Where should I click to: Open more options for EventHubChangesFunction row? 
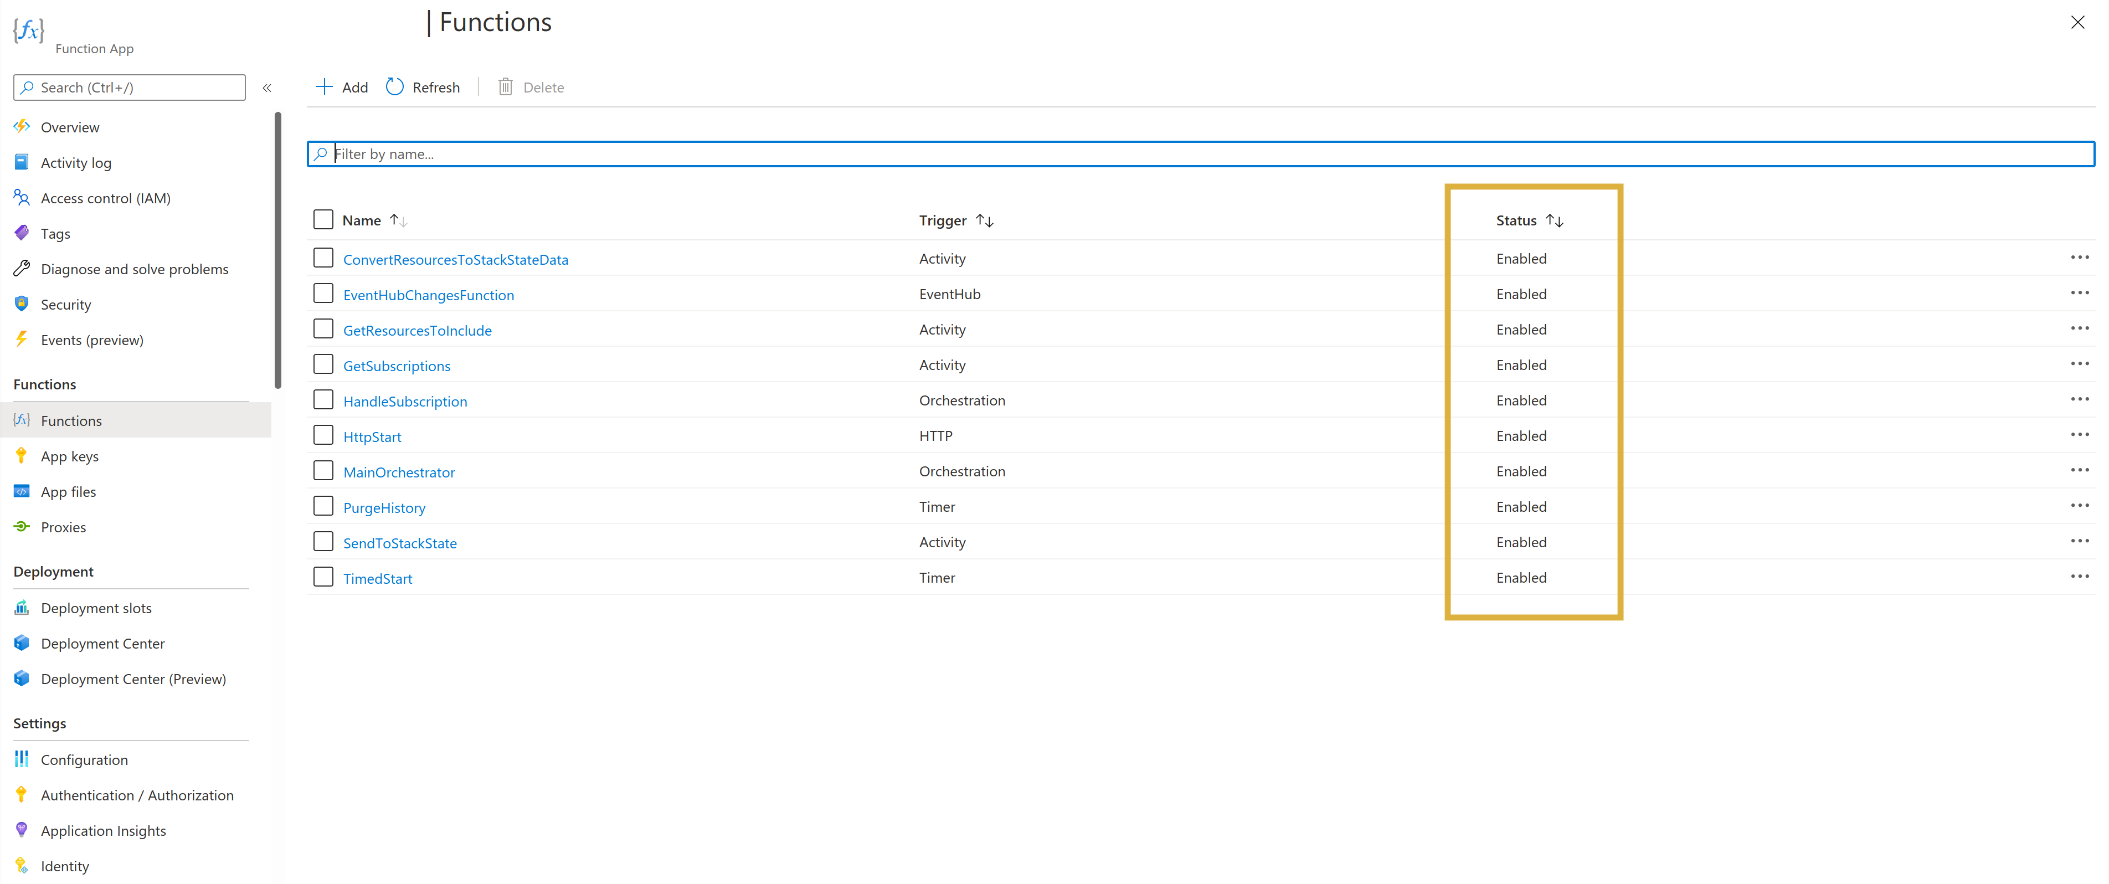point(2080,292)
